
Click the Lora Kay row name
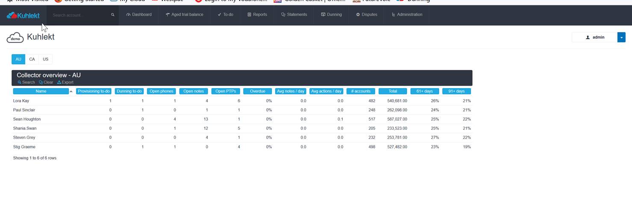(21, 101)
